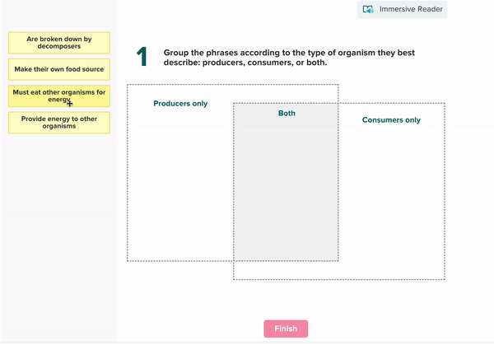
Task: Click the 'Producers only' heading
Action: [x=180, y=104]
